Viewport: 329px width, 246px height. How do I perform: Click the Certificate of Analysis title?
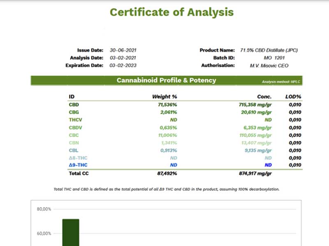click(x=171, y=12)
